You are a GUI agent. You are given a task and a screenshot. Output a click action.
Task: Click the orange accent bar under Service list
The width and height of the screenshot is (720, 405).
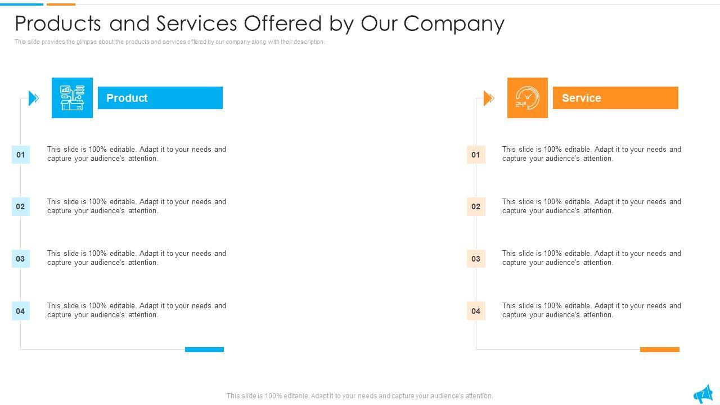pyautogui.click(x=659, y=349)
